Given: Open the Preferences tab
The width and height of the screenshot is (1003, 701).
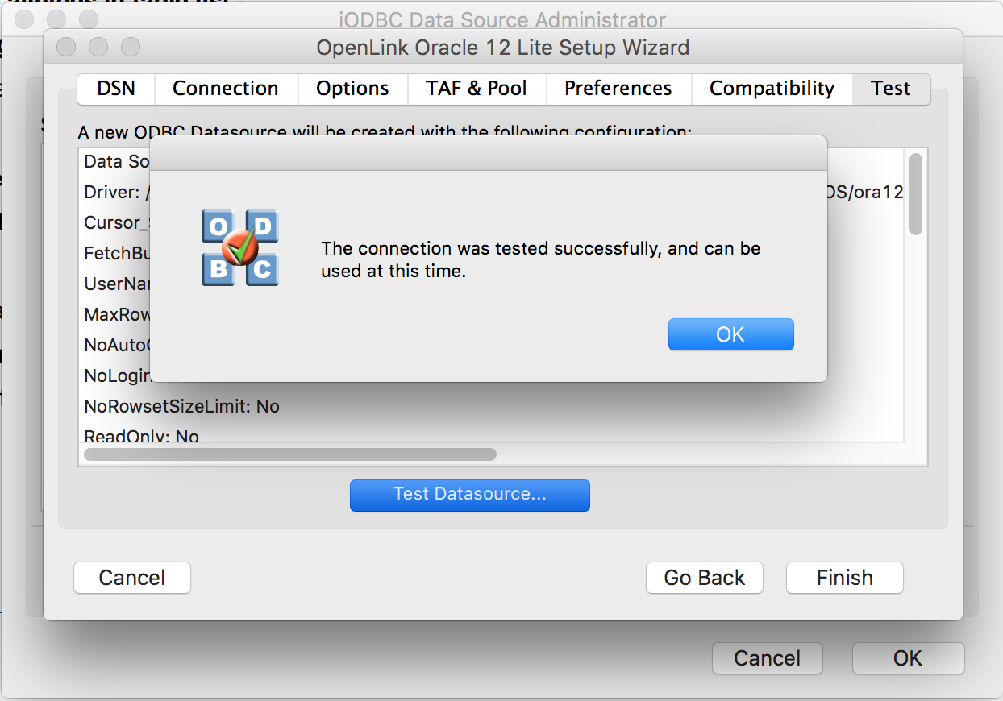Looking at the screenshot, I should tap(618, 89).
